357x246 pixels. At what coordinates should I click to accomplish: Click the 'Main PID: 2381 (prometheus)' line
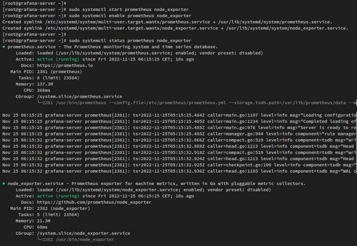[46, 72]
